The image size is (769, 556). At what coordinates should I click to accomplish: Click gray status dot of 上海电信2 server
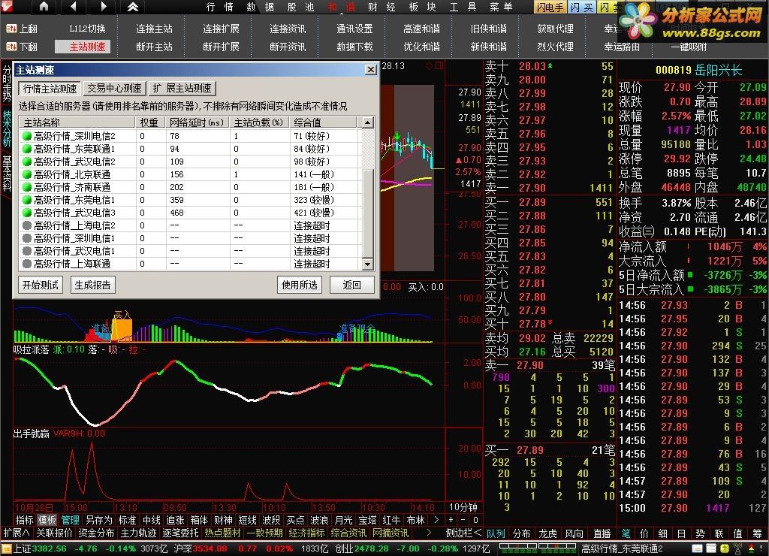point(27,225)
